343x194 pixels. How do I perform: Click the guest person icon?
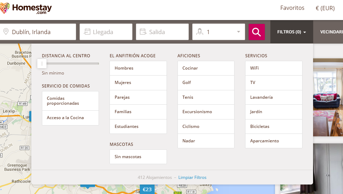pos(200,32)
